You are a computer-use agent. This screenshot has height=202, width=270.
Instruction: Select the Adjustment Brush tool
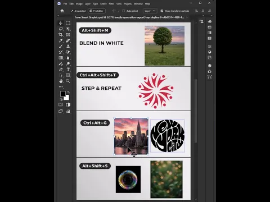(x=61, y=63)
